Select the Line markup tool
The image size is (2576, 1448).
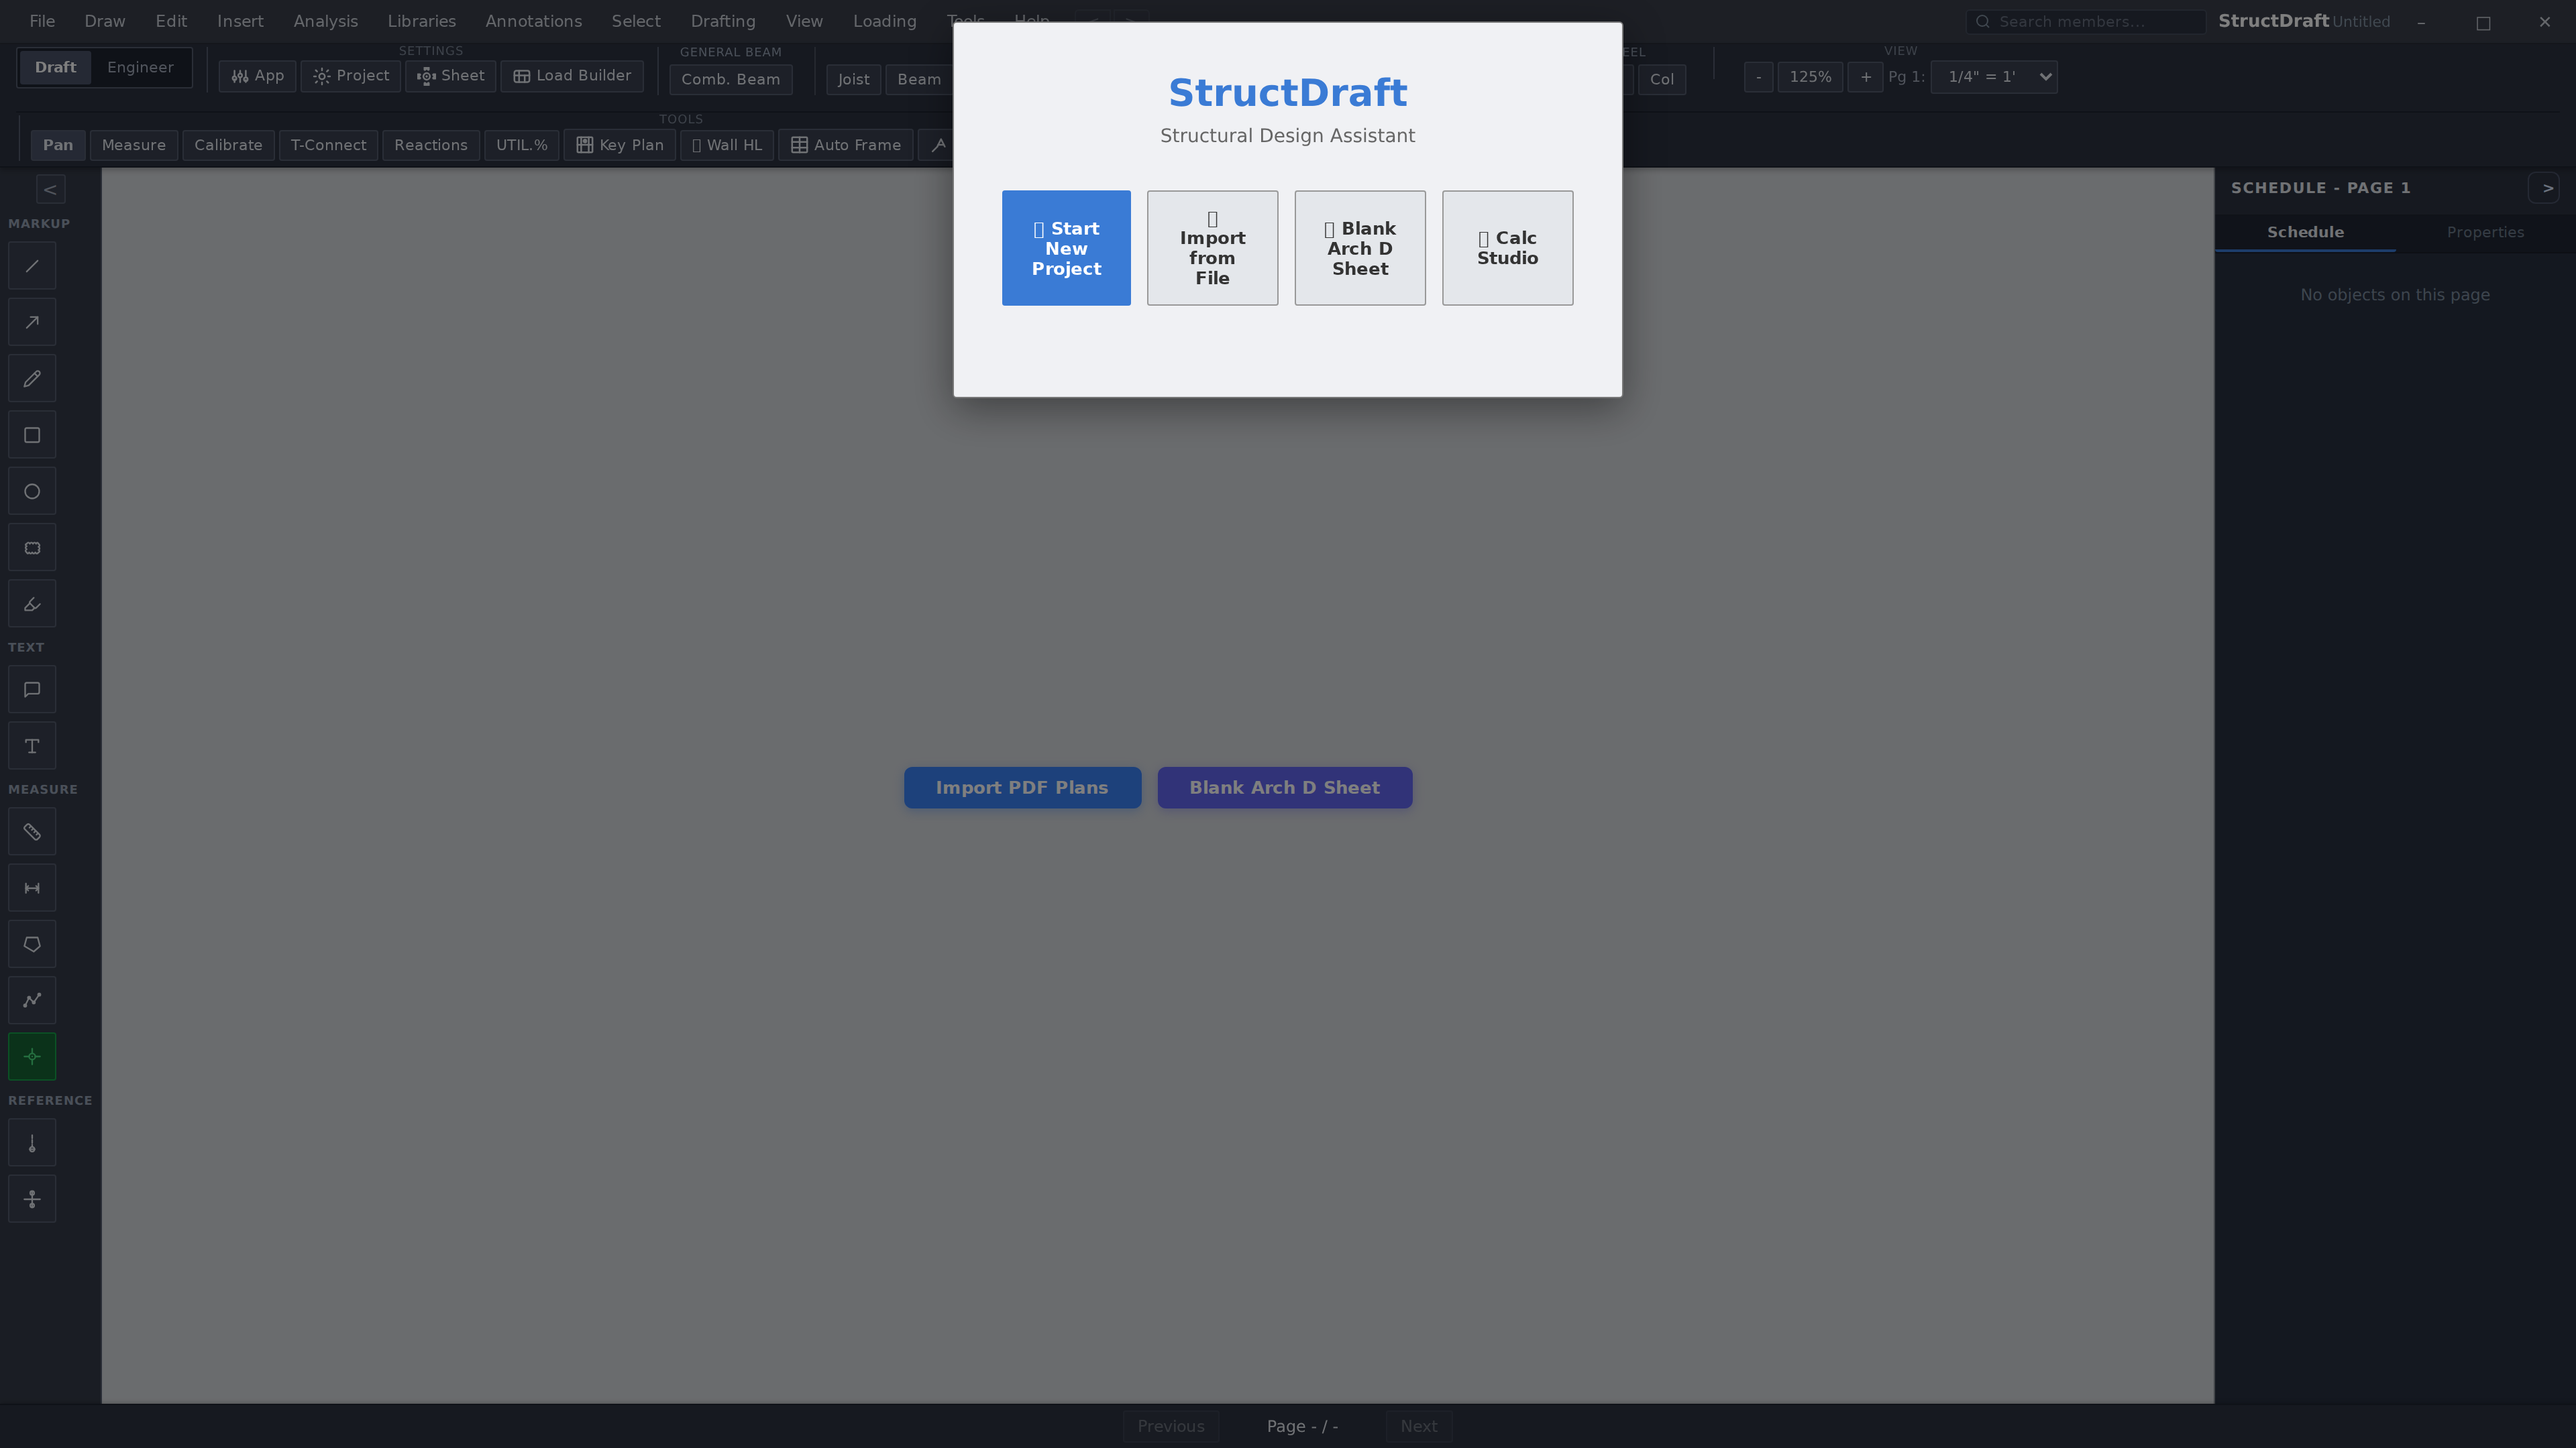[x=32, y=265]
